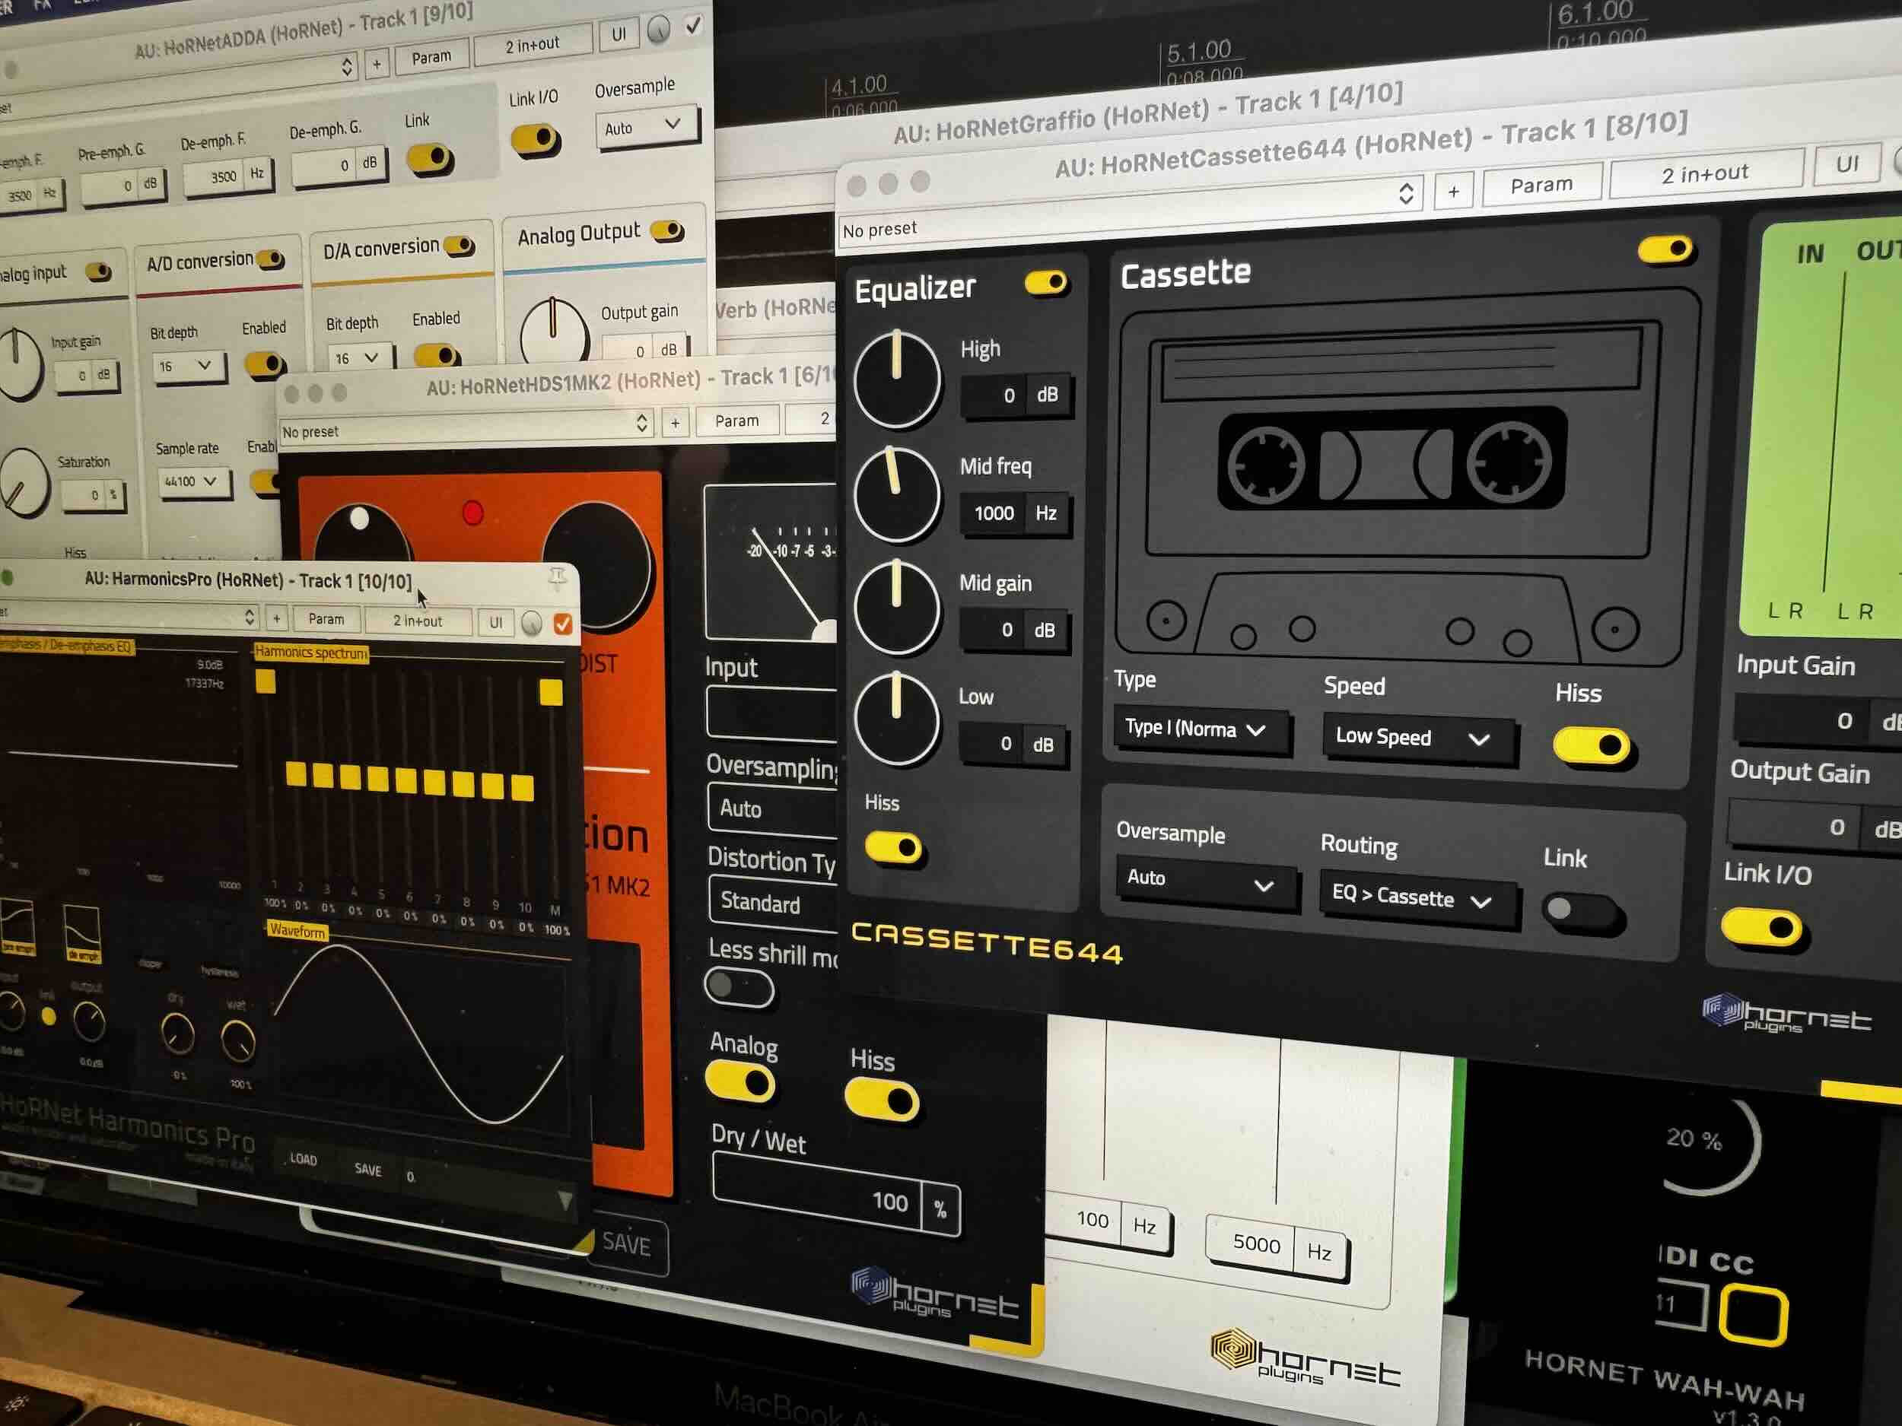Click harmonic 1 yellow slider in Harmonics spectrum
The width and height of the screenshot is (1902, 1426).
coord(266,681)
